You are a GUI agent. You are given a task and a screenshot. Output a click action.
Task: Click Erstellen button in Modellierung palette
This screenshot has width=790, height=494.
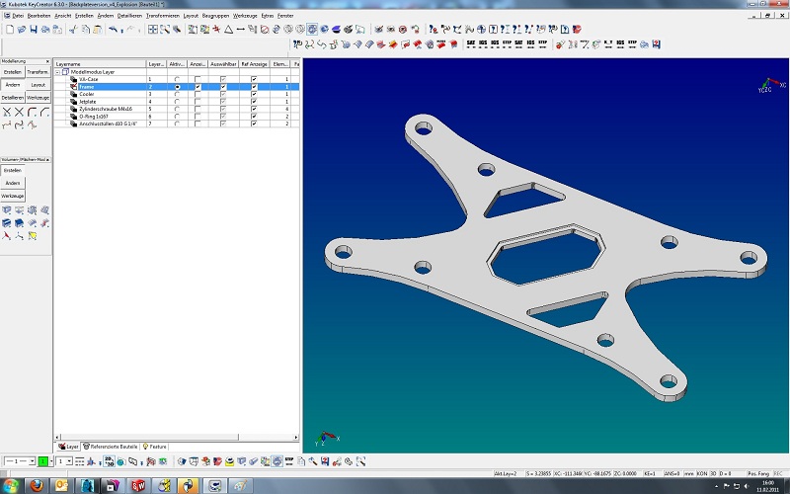[13, 72]
